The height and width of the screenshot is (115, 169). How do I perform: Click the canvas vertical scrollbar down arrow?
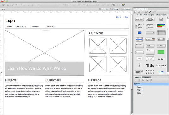132,114
